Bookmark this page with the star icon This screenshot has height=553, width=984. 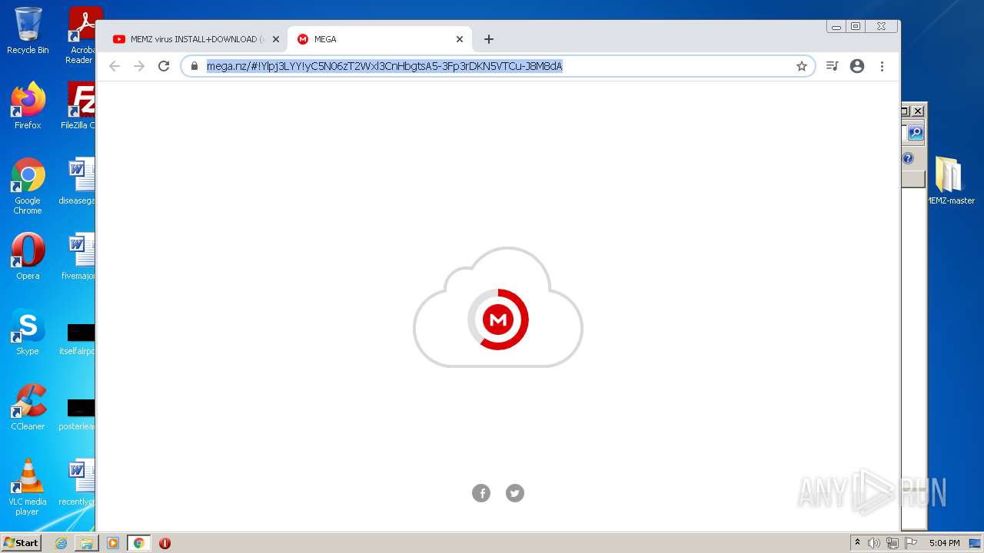802,66
